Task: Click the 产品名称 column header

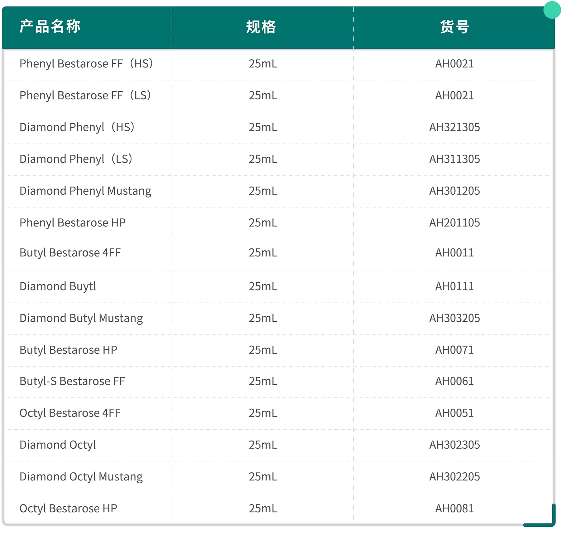Action: 50,27
